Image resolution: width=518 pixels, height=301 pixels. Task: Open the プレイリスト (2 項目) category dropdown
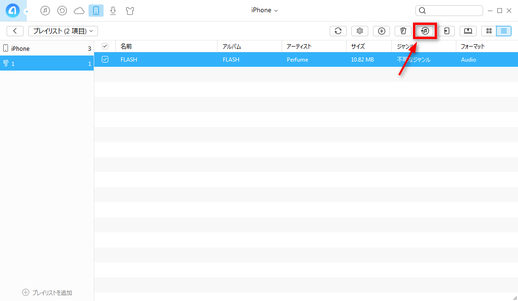point(63,31)
